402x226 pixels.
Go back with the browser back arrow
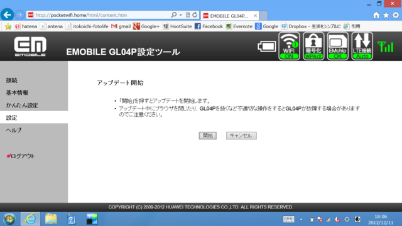pyautogui.click(x=7, y=15)
